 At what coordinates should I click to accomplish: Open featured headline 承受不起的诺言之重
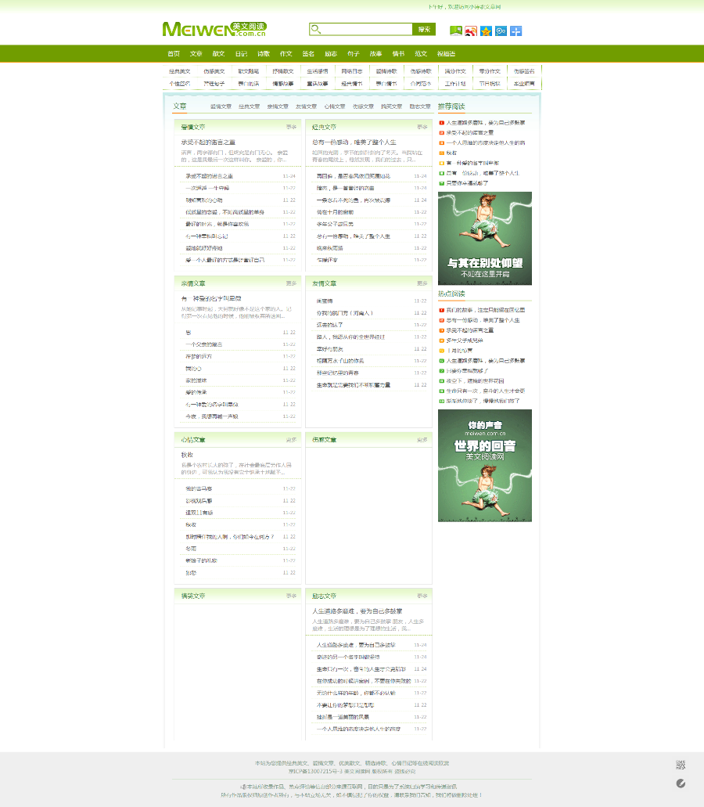(x=208, y=142)
